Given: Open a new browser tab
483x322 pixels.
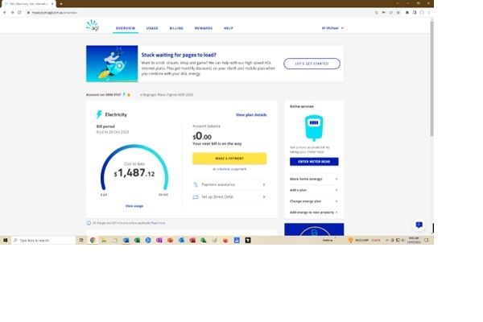Looking at the screenshot, I should tap(61, 4).
